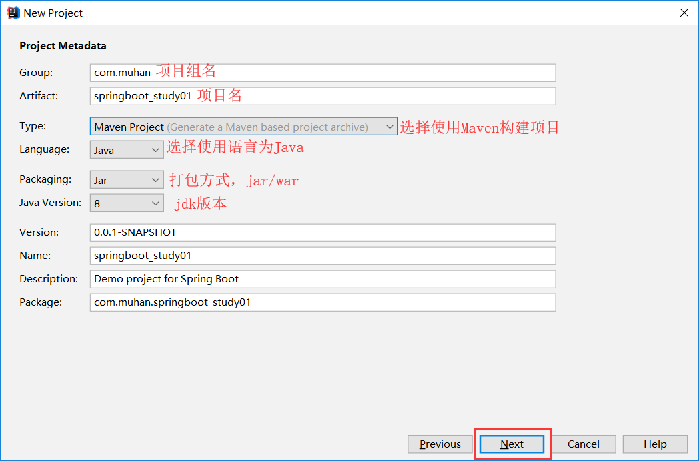Open the Java Version dropdown showing 8
The height and width of the screenshot is (461, 699).
tap(127, 203)
